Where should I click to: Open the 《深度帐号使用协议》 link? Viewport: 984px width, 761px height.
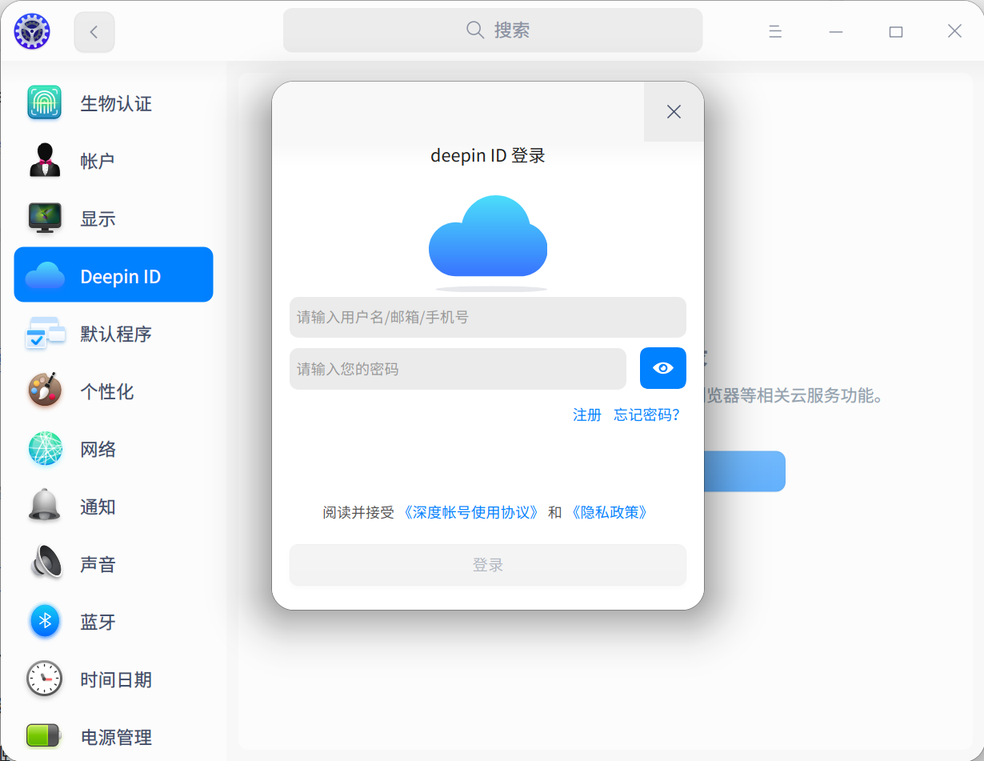pos(471,512)
